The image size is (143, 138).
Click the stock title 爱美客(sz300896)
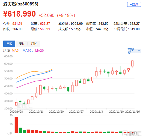pos(21,4)
